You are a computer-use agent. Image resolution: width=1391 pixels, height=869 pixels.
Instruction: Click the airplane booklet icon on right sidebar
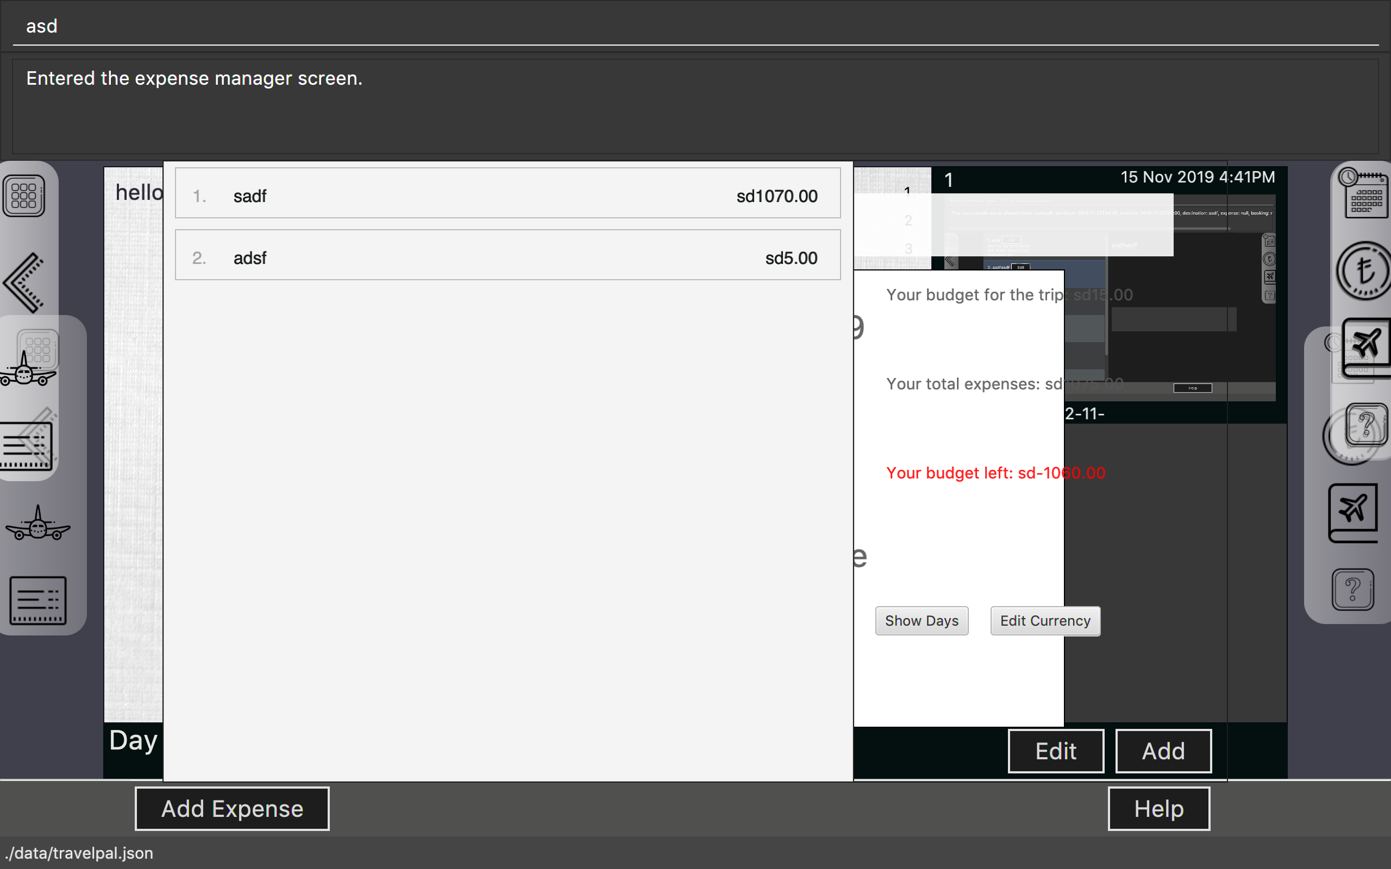[x=1353, y=513]
